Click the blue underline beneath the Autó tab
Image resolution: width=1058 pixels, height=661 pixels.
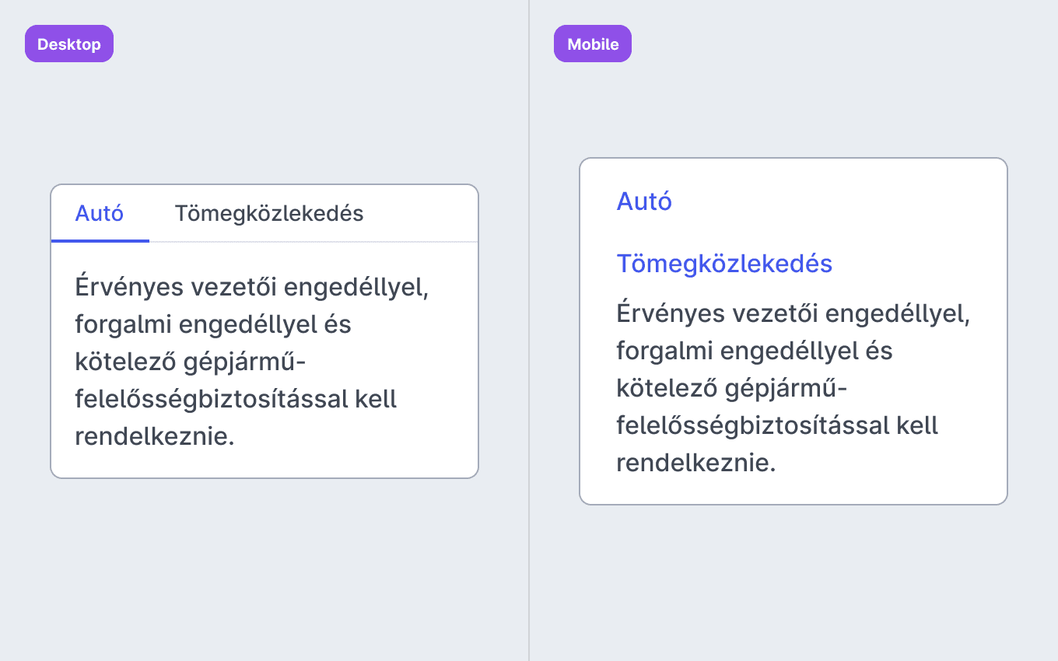pos(100,241)
